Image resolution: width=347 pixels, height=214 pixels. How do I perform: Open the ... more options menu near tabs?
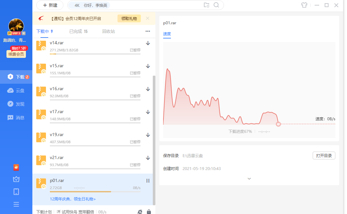click(148, 31)
